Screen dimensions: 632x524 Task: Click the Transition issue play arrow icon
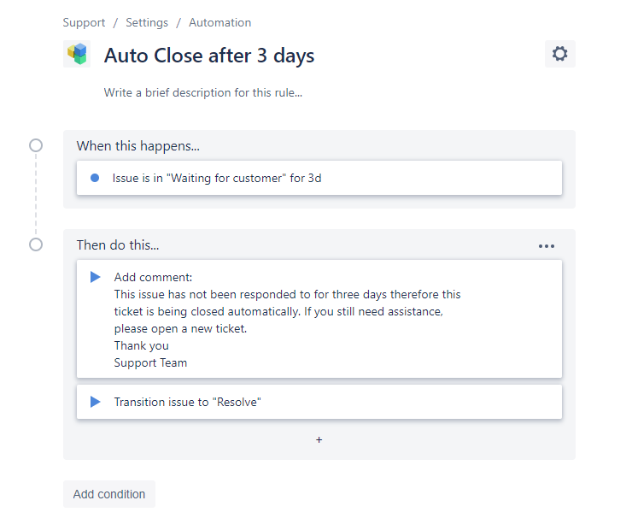95,402
